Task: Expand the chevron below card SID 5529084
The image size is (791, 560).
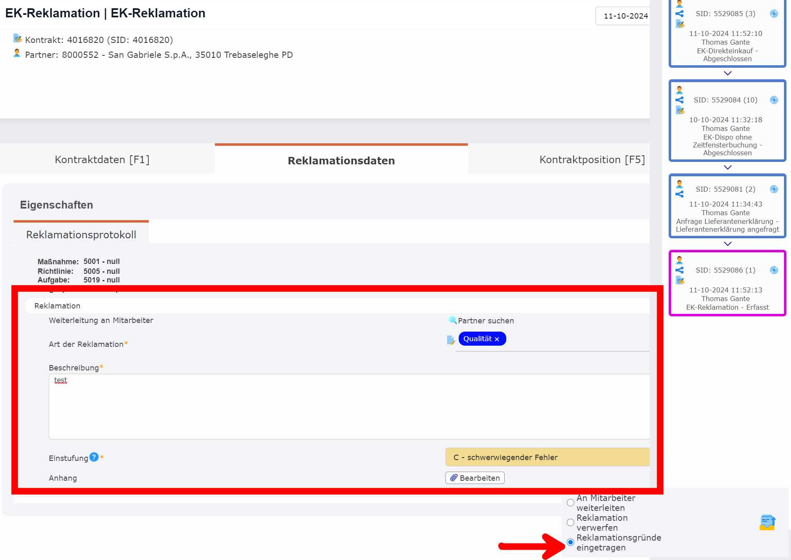Action: pyautogui.click(x=727, y=167)
